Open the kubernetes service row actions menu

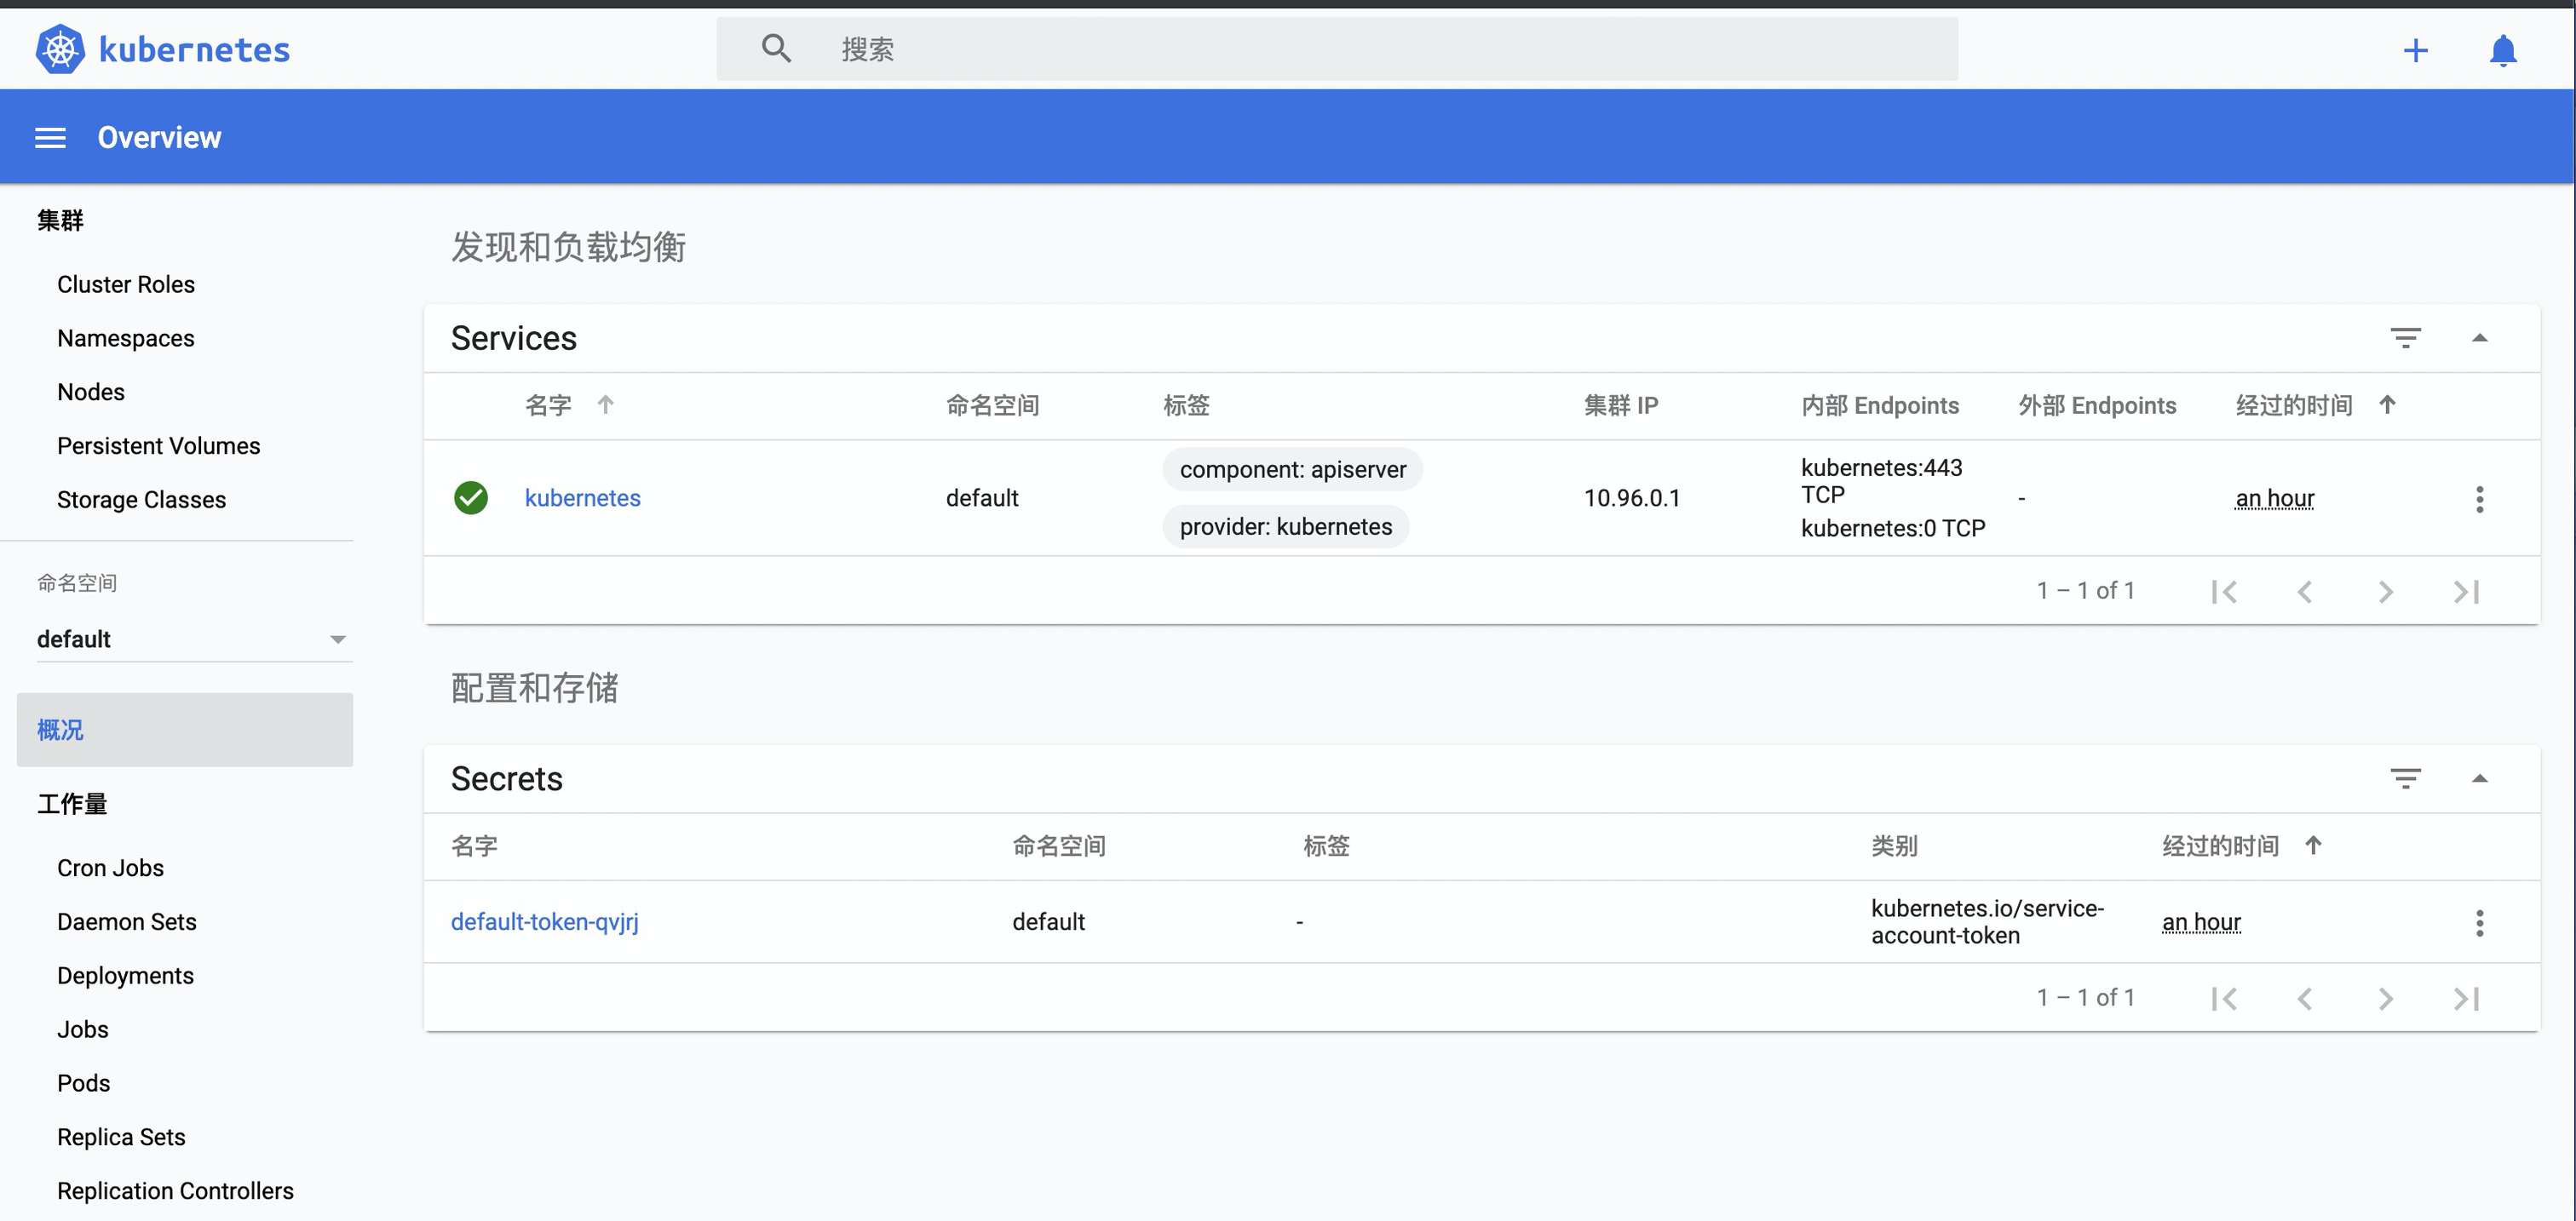[x=2479, y=499]
